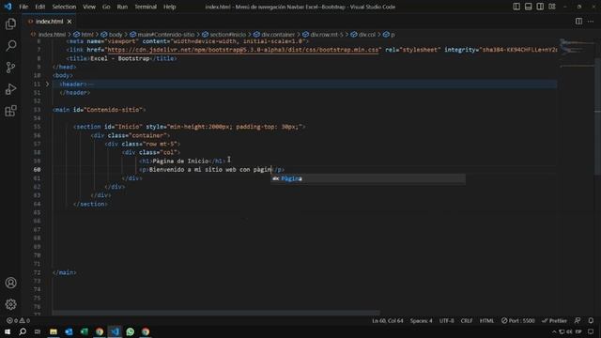The image size is (601, 338).
Task: Click CRLF end of line setting
Action: pos(467,321)
